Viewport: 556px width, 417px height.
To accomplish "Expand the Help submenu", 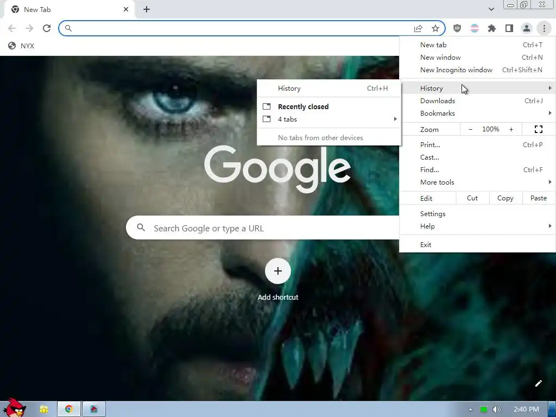I will 477,226.
